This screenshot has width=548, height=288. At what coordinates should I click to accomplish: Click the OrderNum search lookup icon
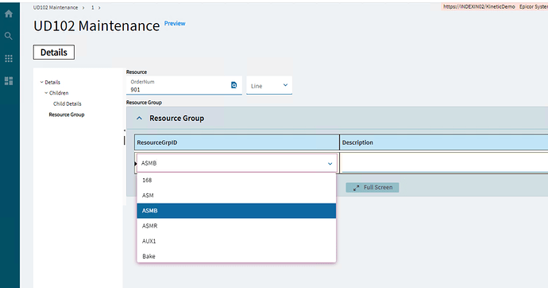233,85
